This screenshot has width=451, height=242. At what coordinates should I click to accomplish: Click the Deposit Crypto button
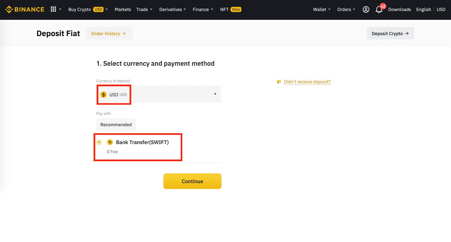390,34
